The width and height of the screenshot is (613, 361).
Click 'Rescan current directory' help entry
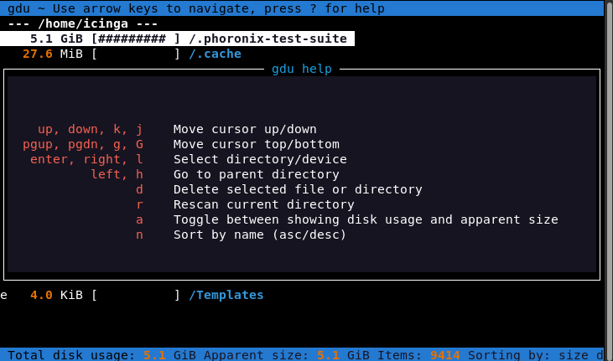click(x=263, y=204)
